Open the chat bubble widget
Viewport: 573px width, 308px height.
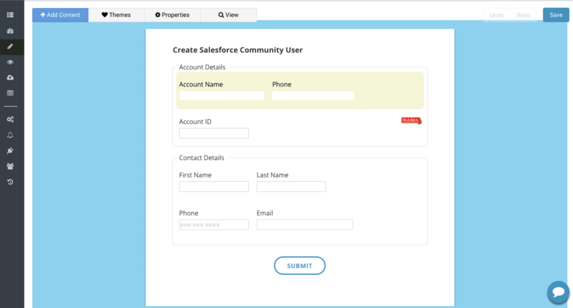pyautogui.click(x=558, y=292)
